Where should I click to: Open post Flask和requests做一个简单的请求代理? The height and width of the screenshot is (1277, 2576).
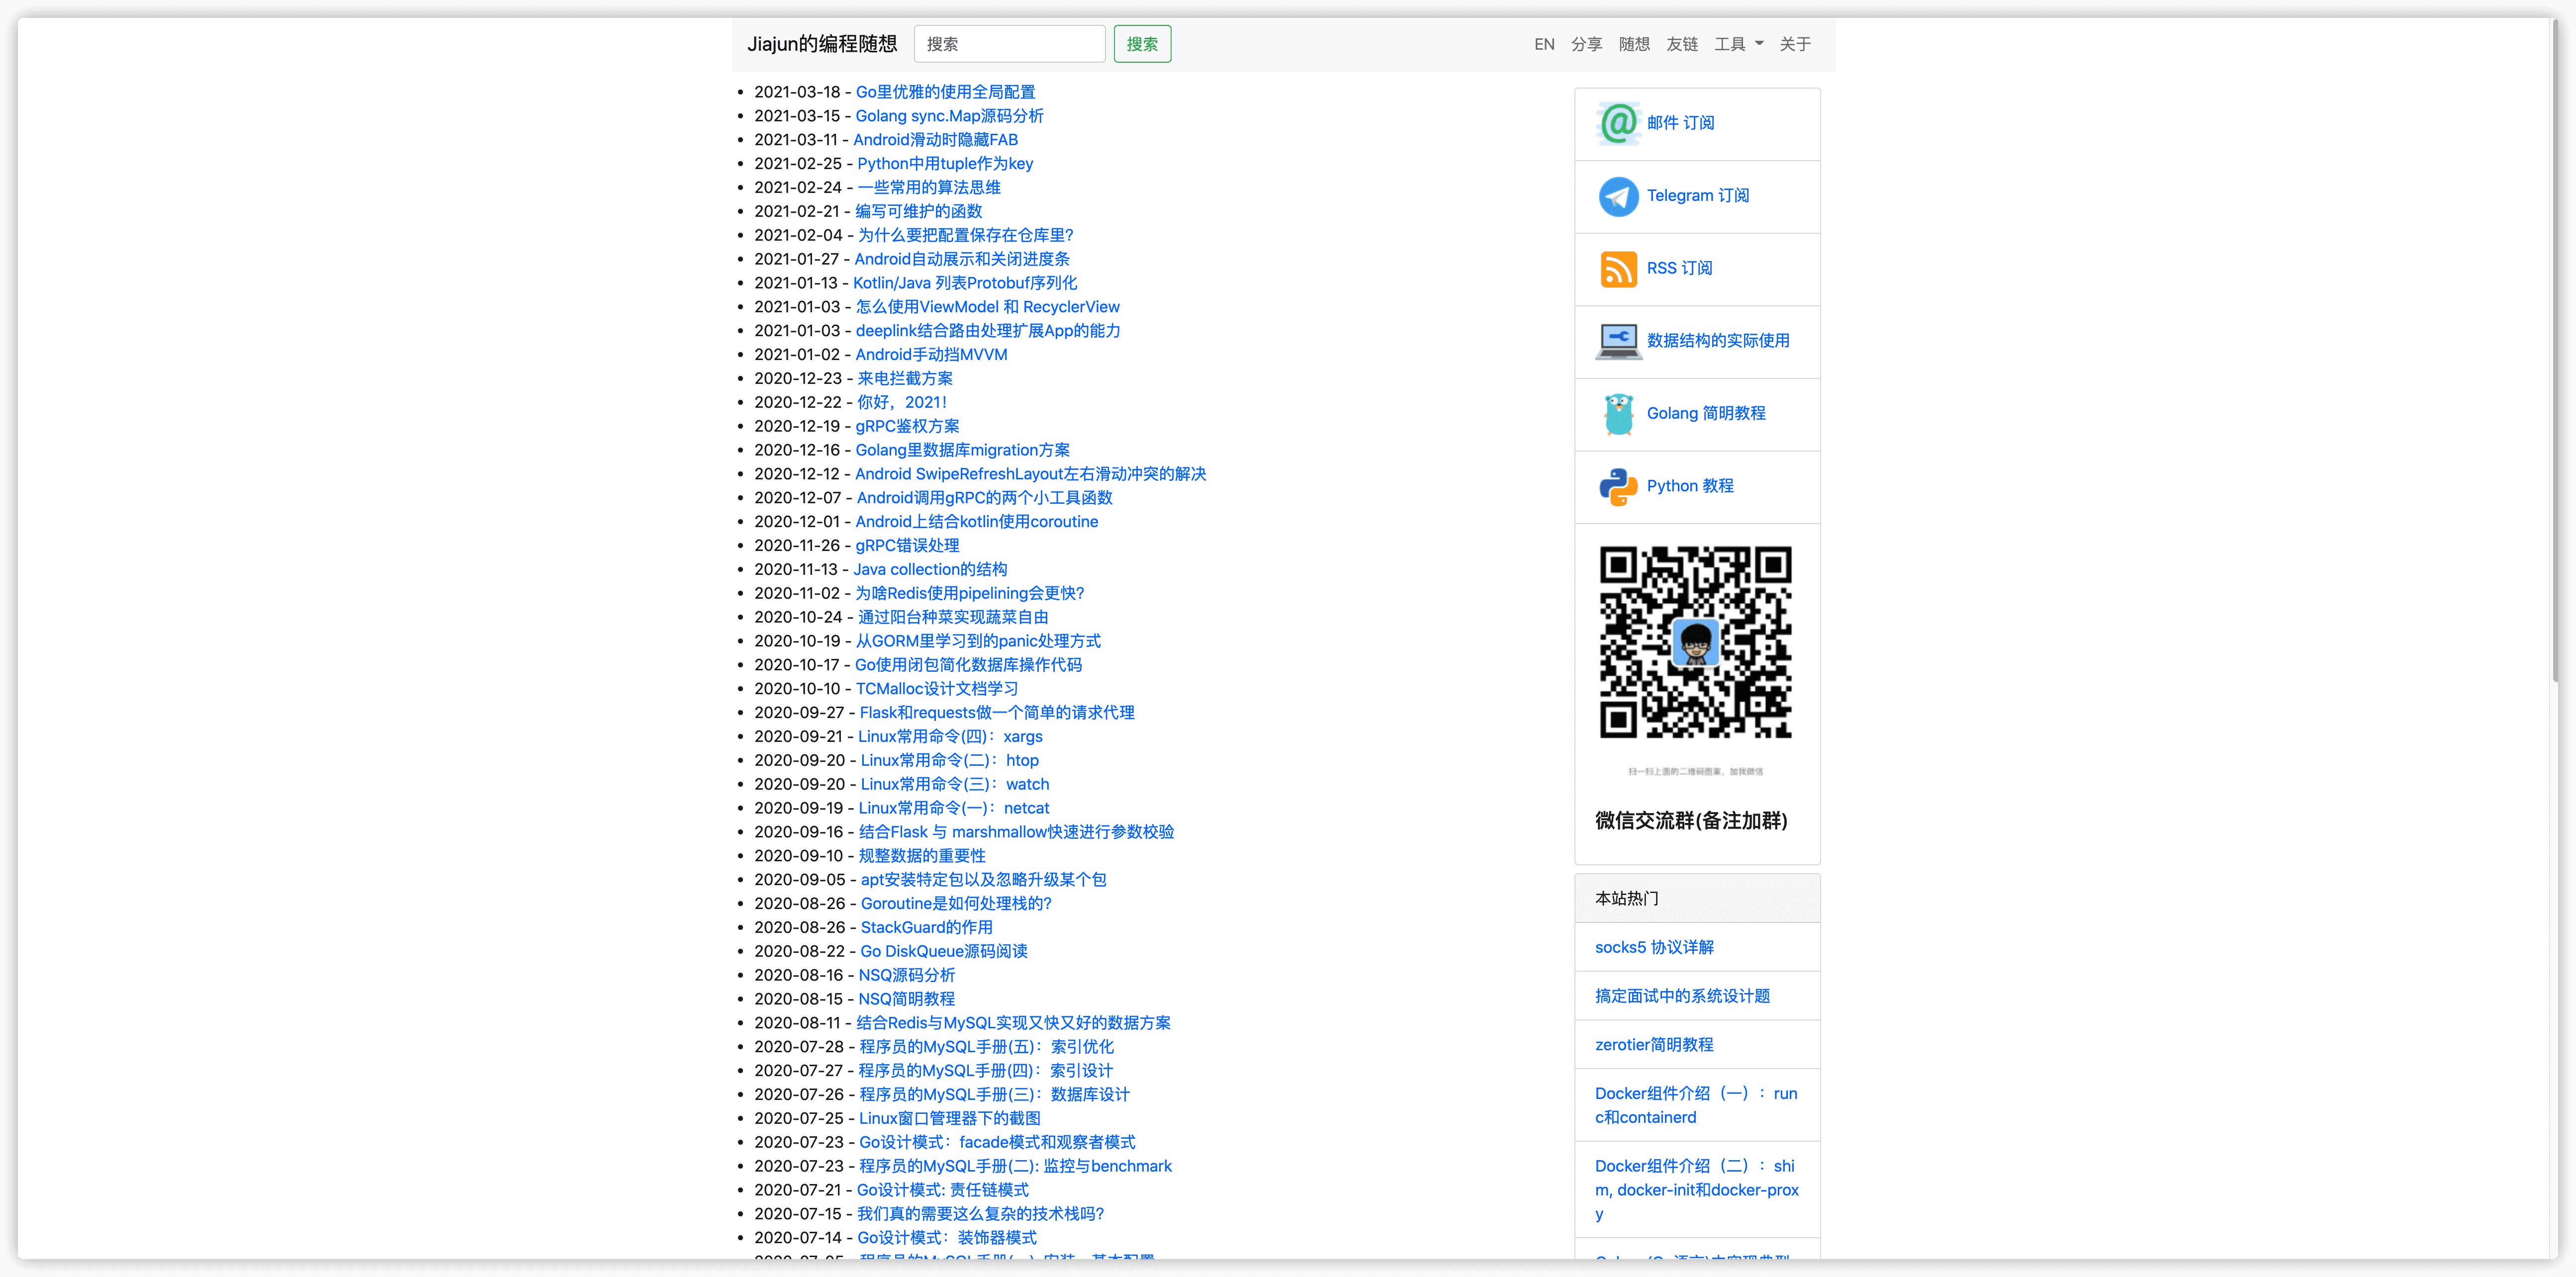pyautogui.click(x=997, y=713)
